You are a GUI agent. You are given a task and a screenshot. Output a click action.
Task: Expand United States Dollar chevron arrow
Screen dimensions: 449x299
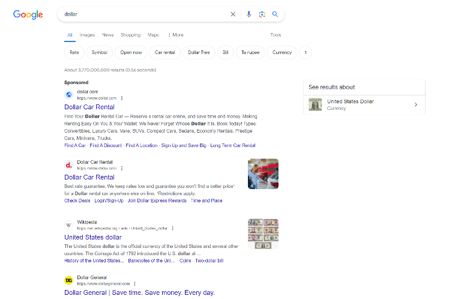(416, 105)
